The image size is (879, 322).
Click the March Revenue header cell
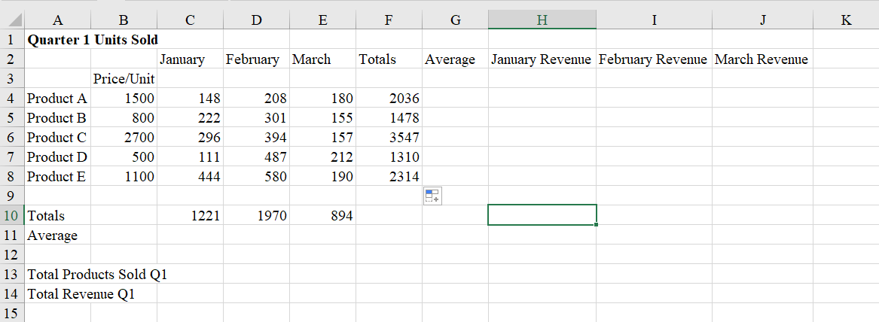761,59
